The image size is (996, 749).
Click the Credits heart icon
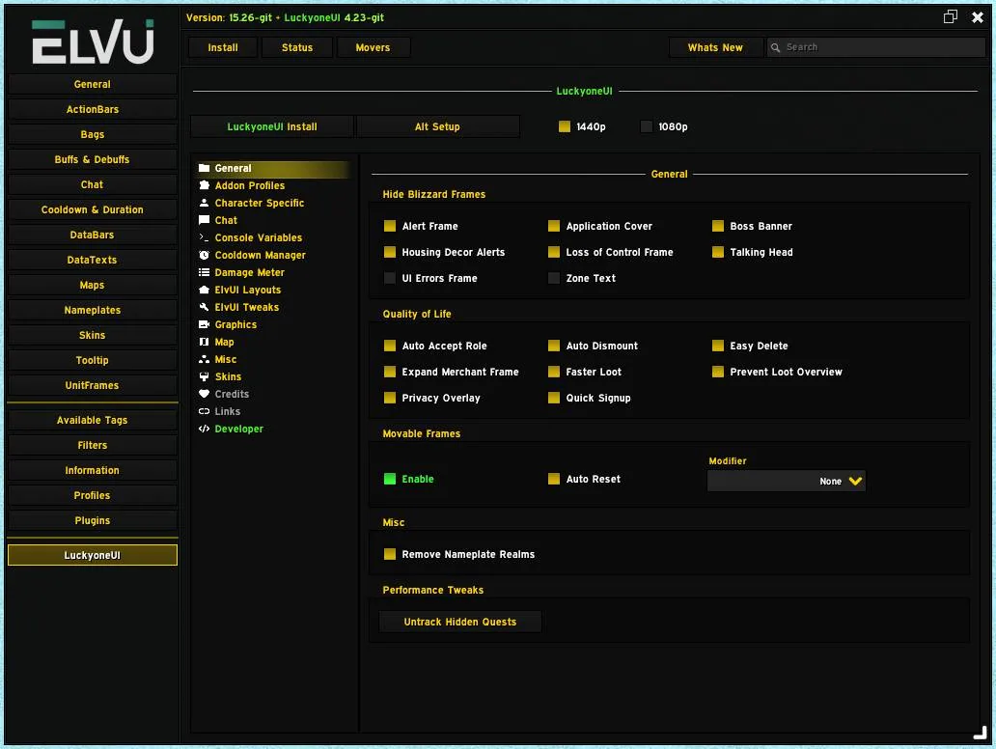pyautogui.click(x=204, y=394)
